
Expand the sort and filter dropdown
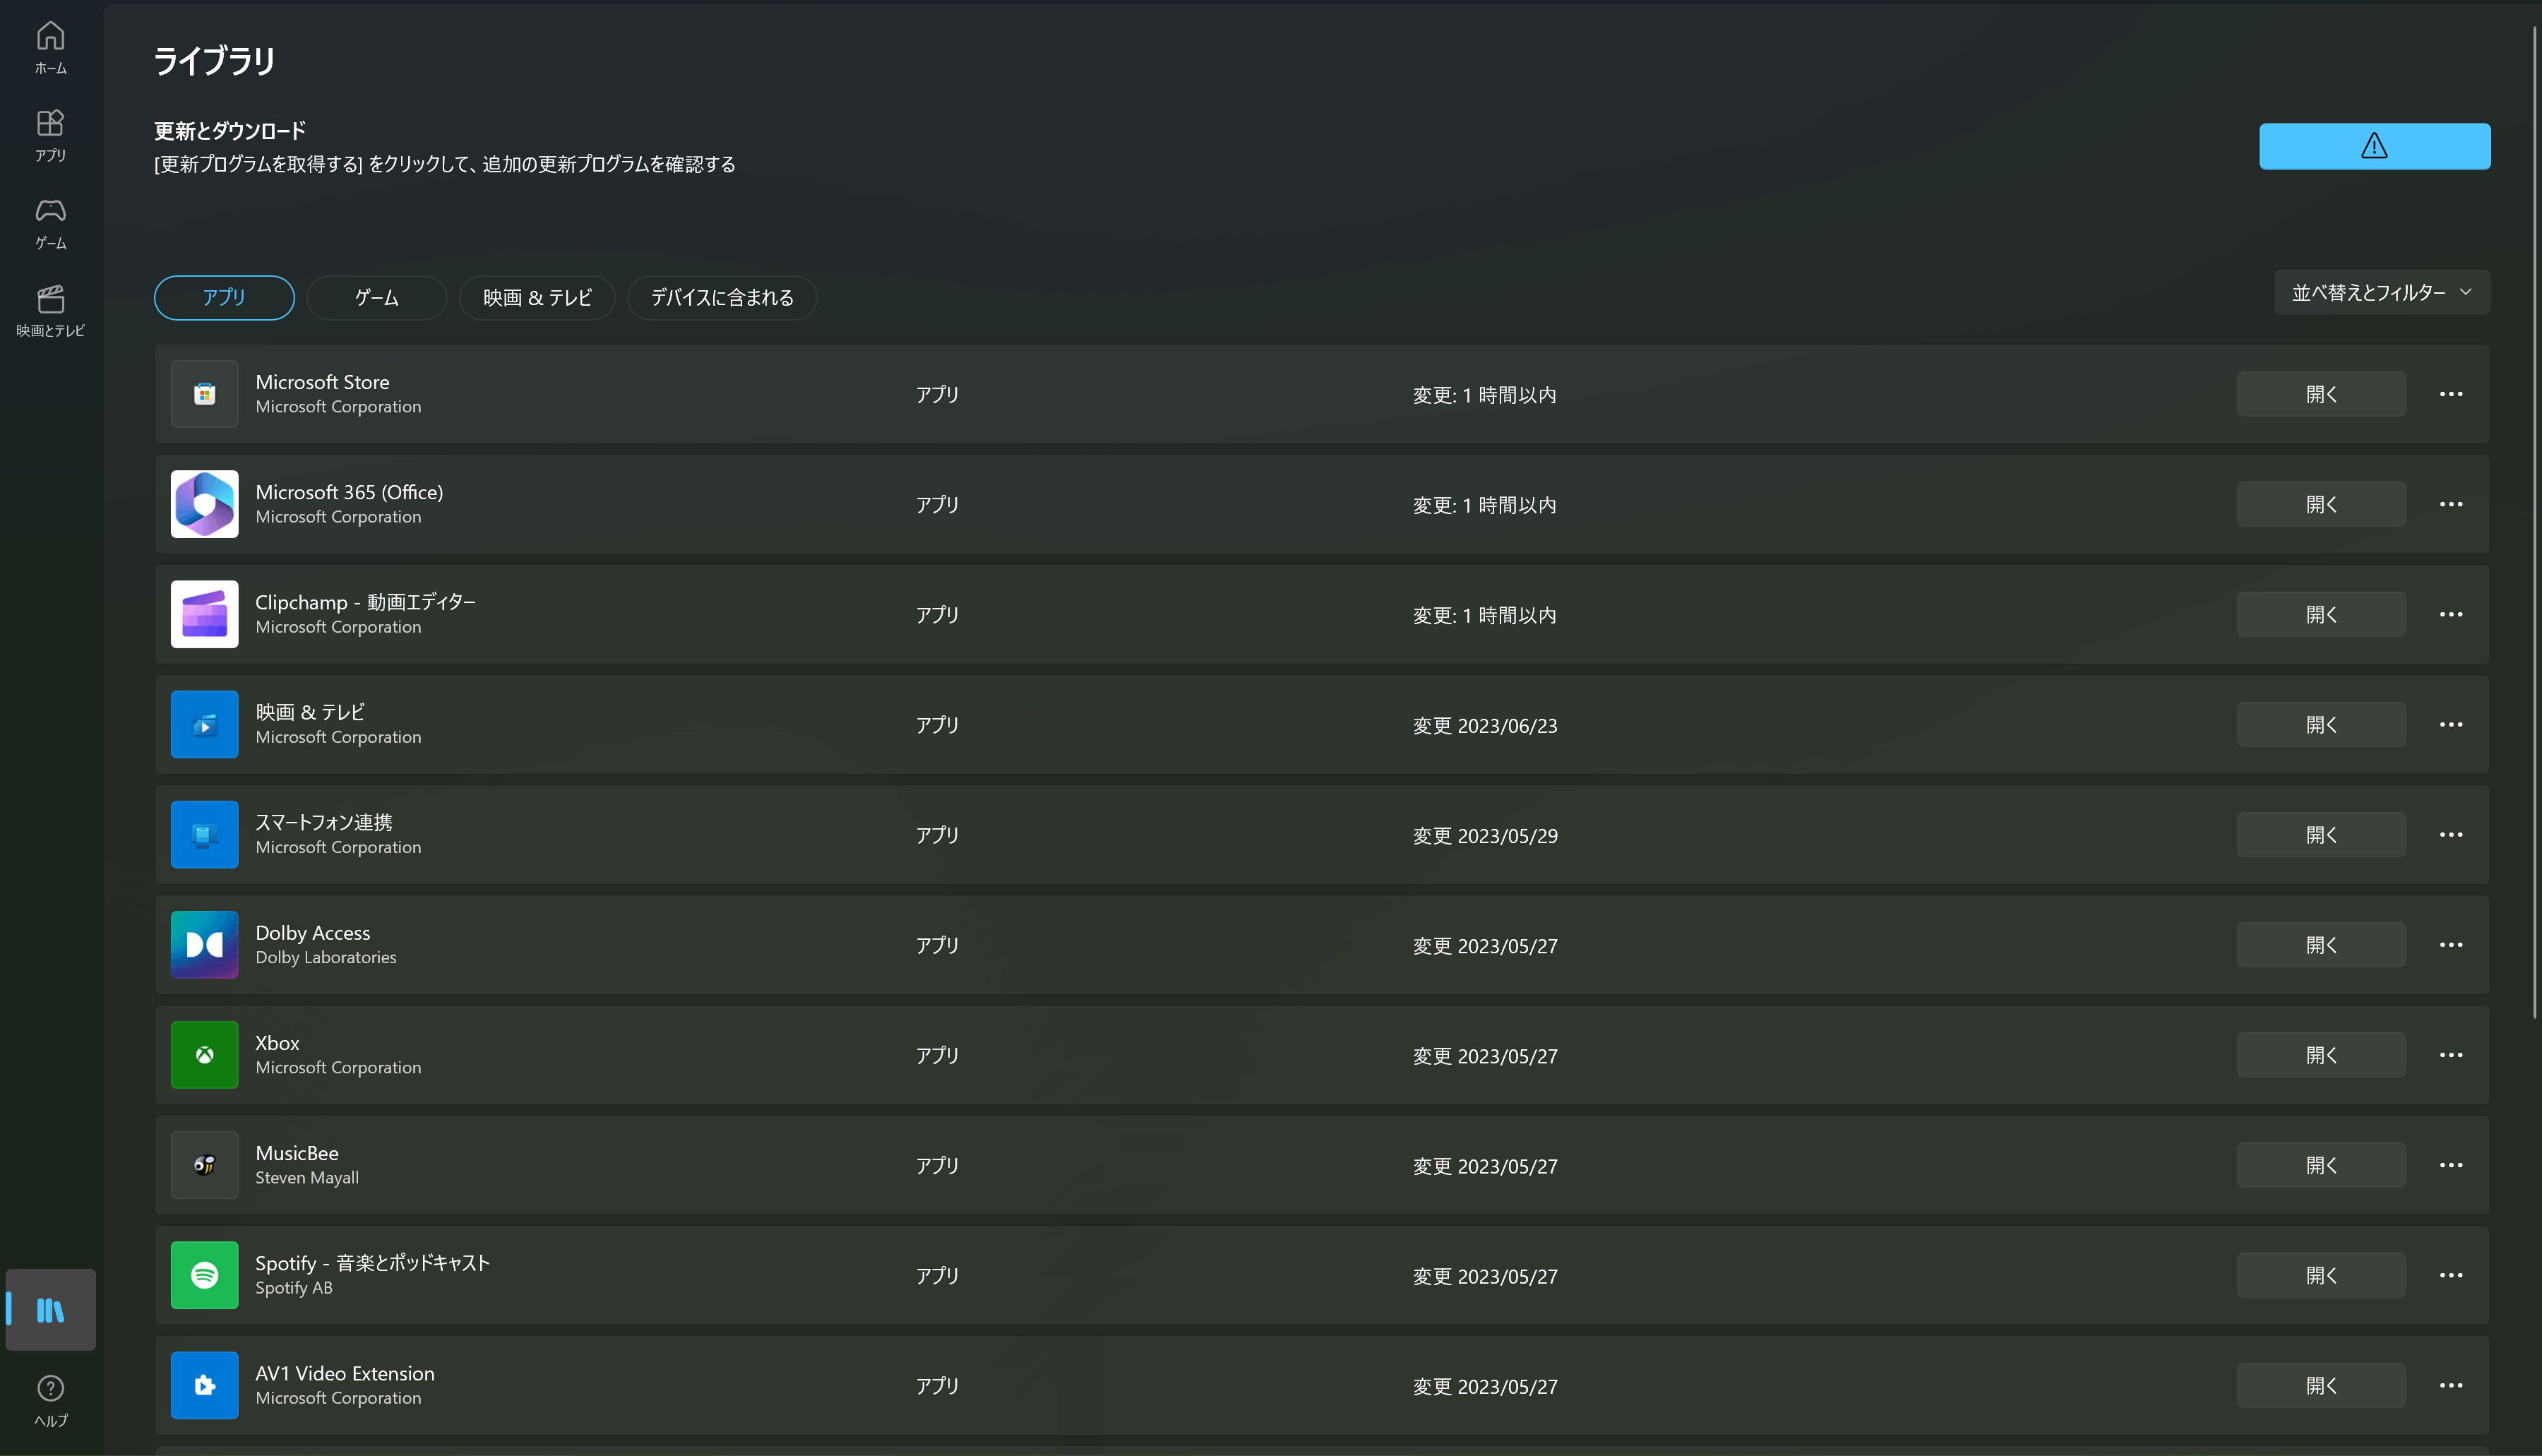[2381, 292]
